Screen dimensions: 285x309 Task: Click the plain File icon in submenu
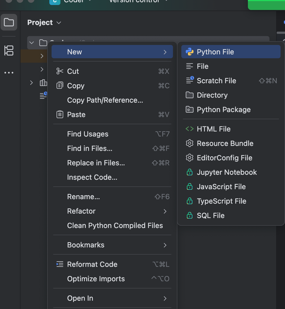point(189,66)
